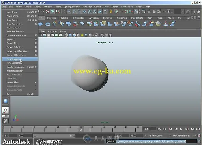Switch to Fluids shelf tab
The image size is (202, 145).
[171, 18]
